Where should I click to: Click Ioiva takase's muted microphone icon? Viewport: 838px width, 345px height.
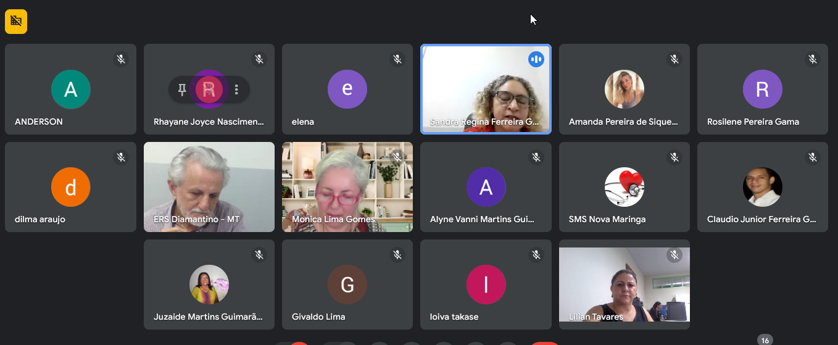pos(536,255)
